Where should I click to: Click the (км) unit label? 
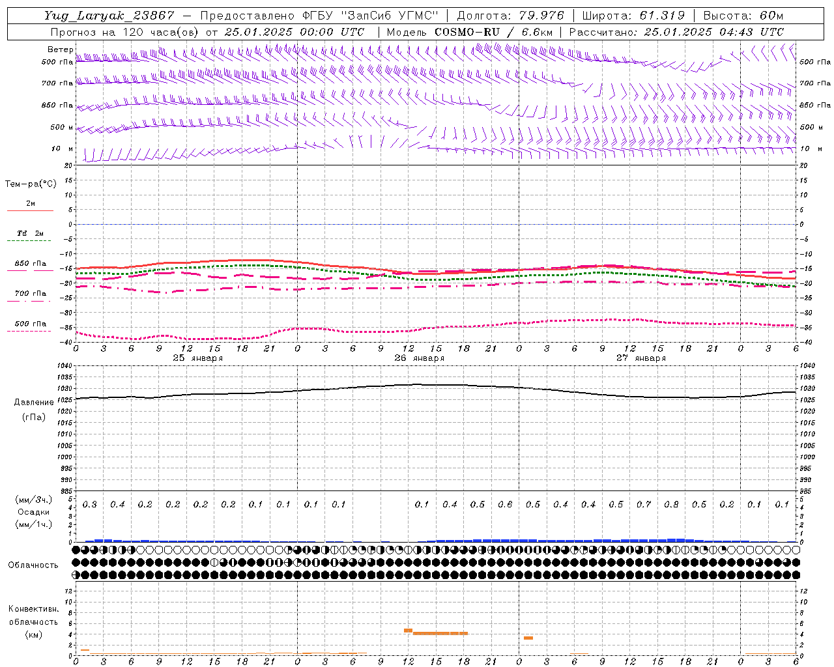pos(33,634)
